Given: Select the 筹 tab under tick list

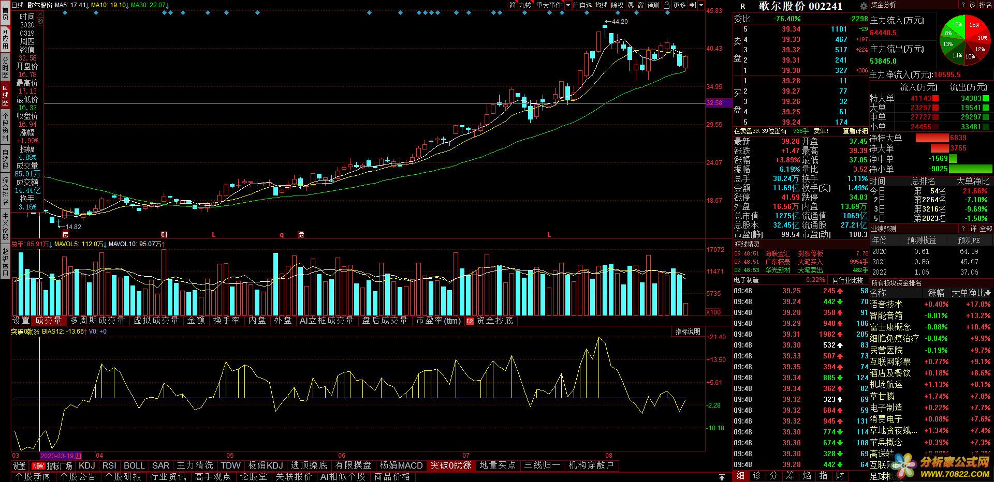Looking at the screenshot, I should (x=790, y=476).
